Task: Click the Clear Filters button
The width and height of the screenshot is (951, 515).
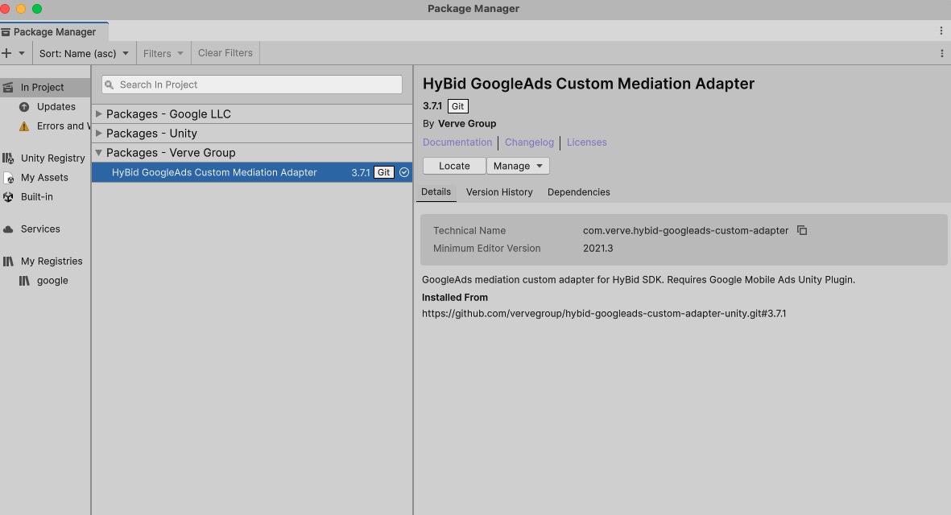Action: 225,53
